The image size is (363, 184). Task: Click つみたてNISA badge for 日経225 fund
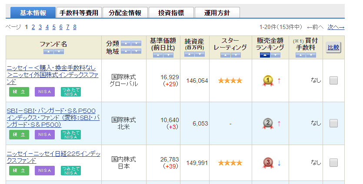pyautogui.click(x=71, y=171)
